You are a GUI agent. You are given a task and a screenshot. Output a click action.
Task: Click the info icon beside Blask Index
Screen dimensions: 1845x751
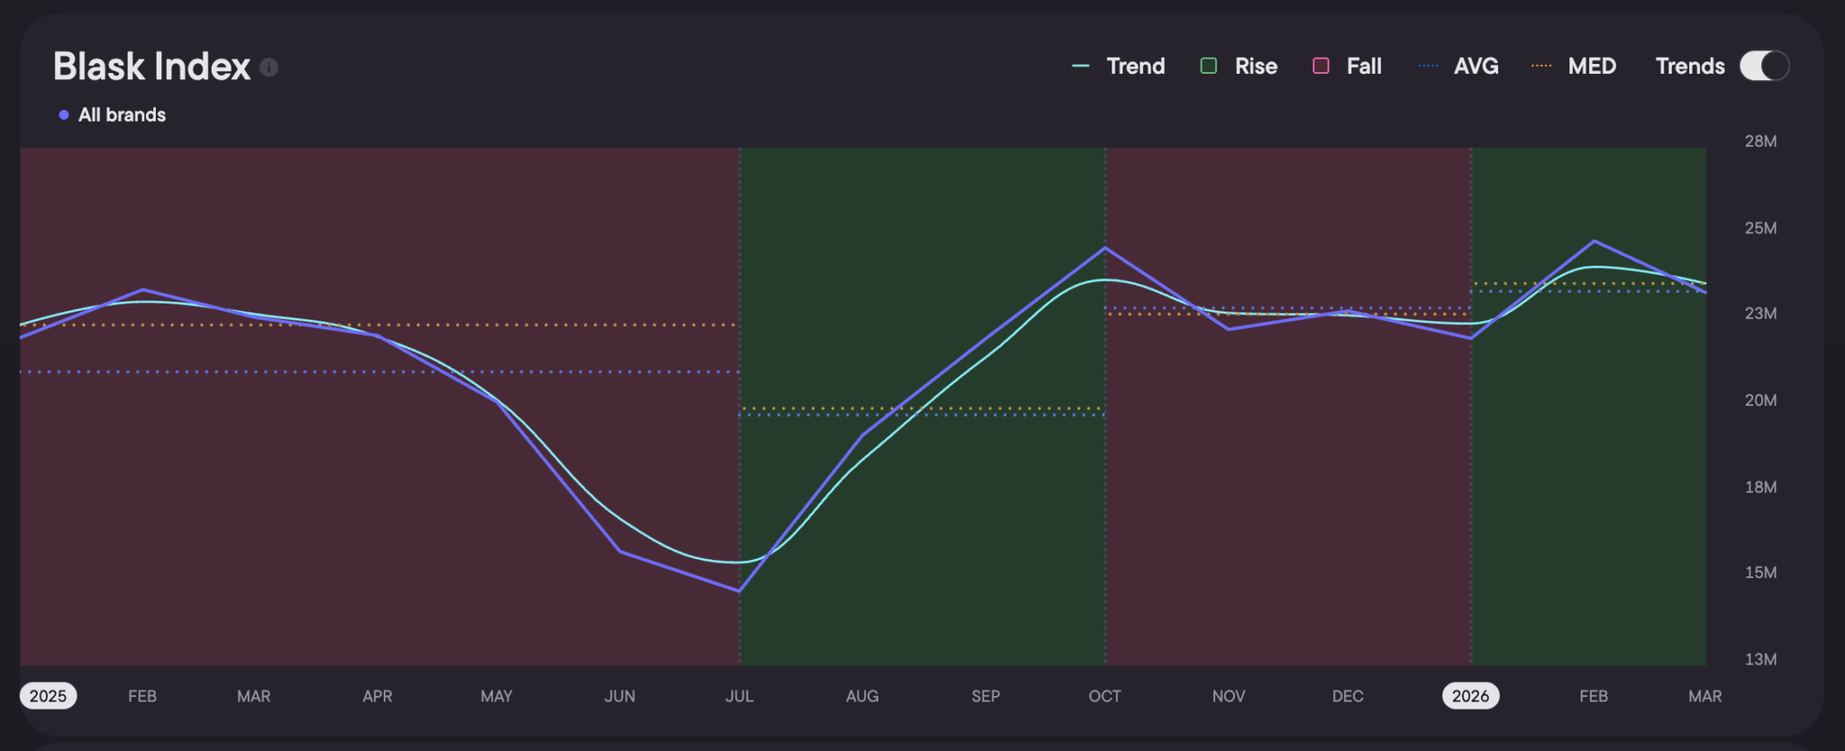point(268,67)
